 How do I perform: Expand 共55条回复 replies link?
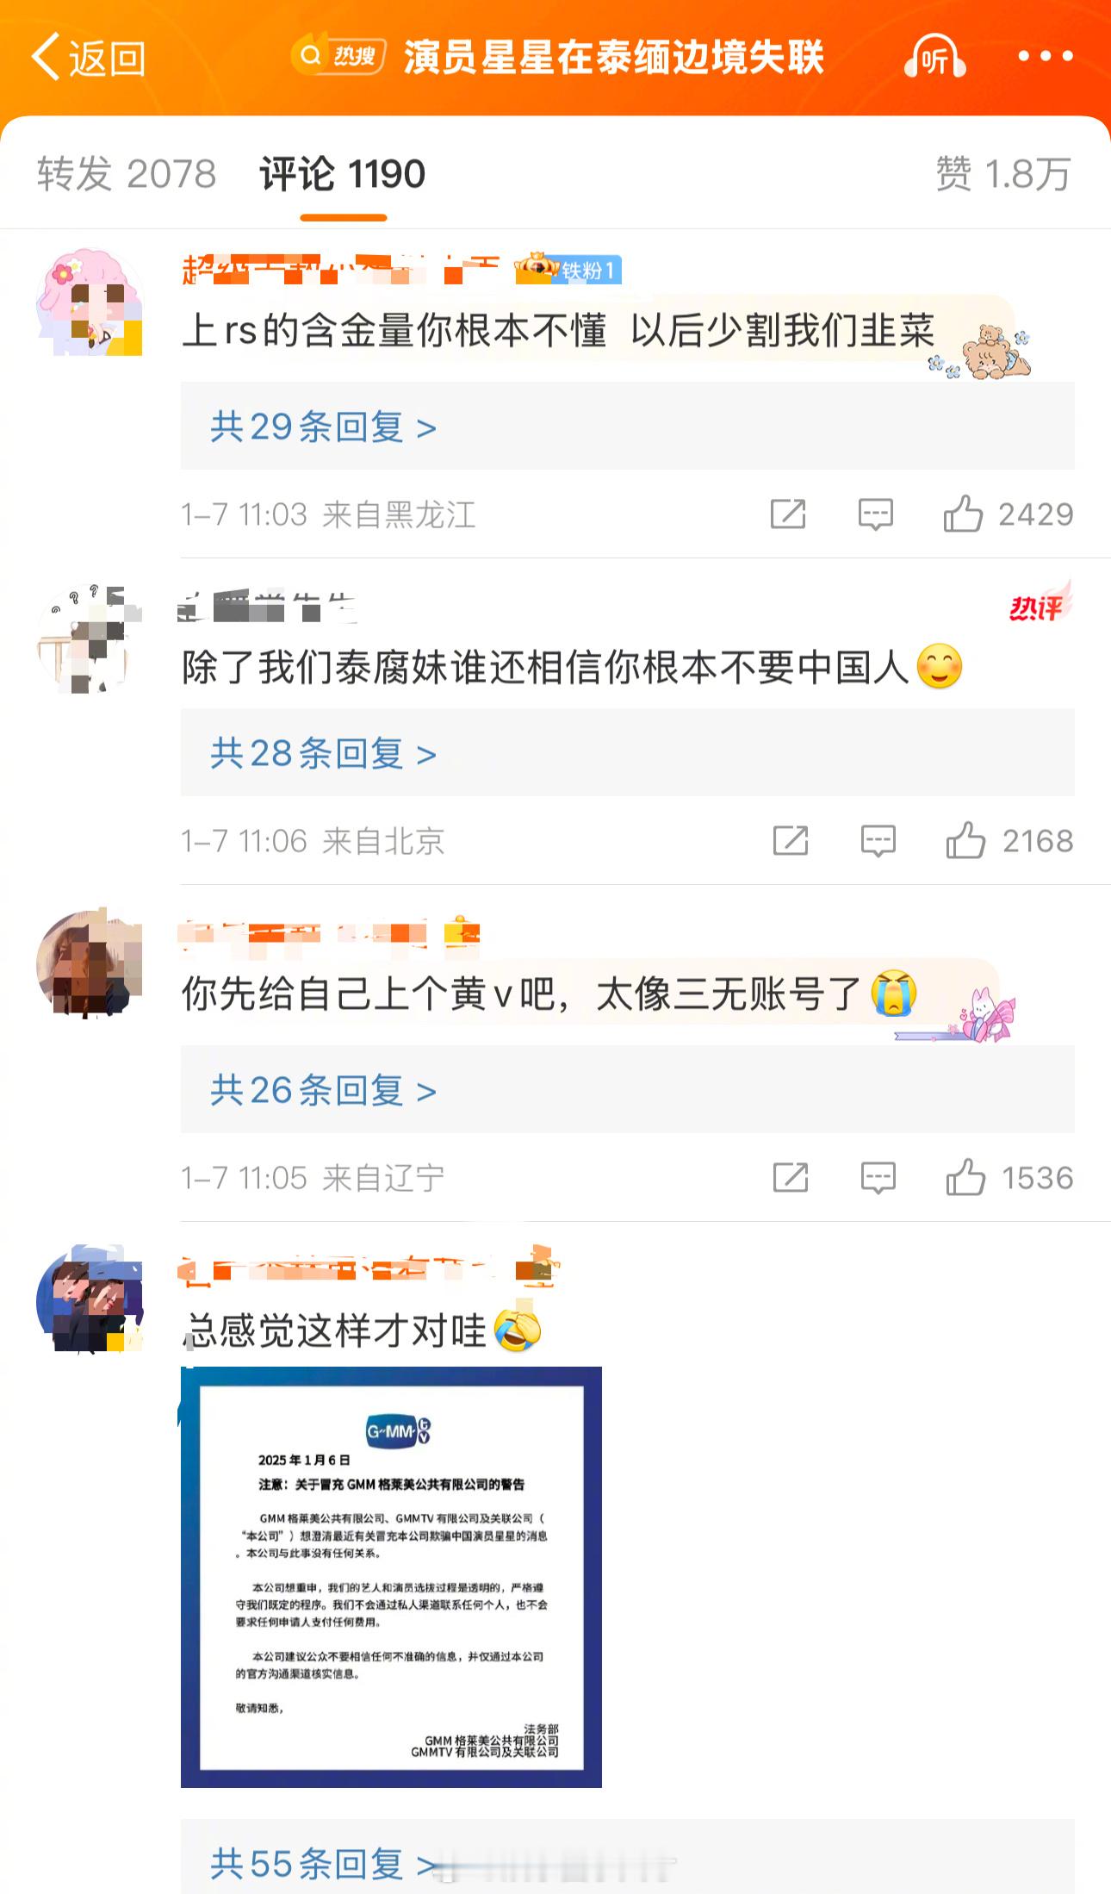pyautogui.click(x=324, y=1864)
